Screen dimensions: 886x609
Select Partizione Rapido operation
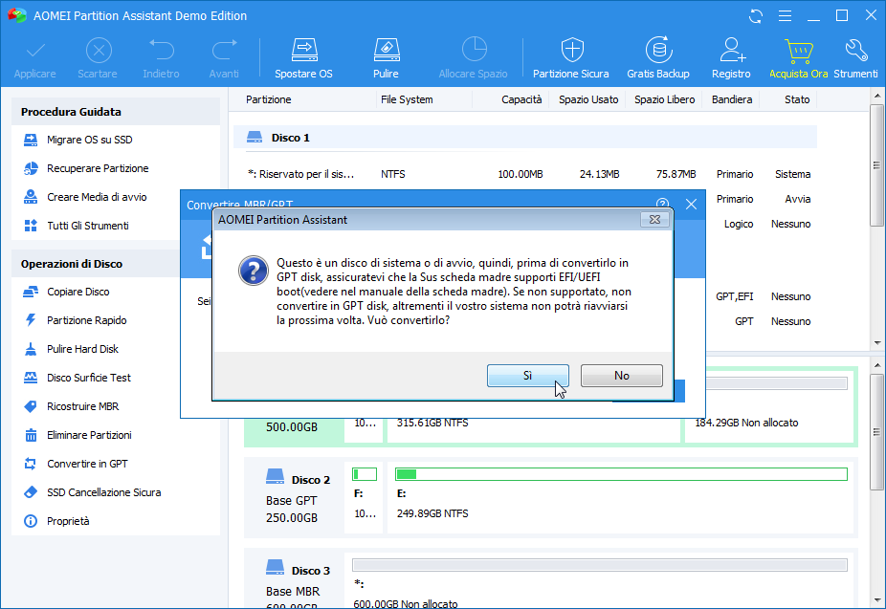coord(75,320)
